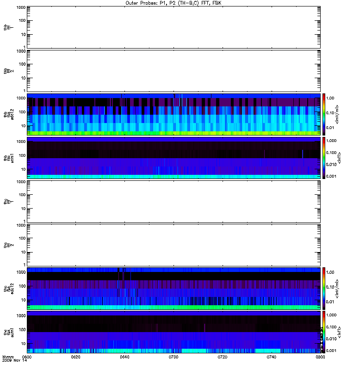
Task: Click the "thb fbk scm1" panel axis title
Action: 8,158
